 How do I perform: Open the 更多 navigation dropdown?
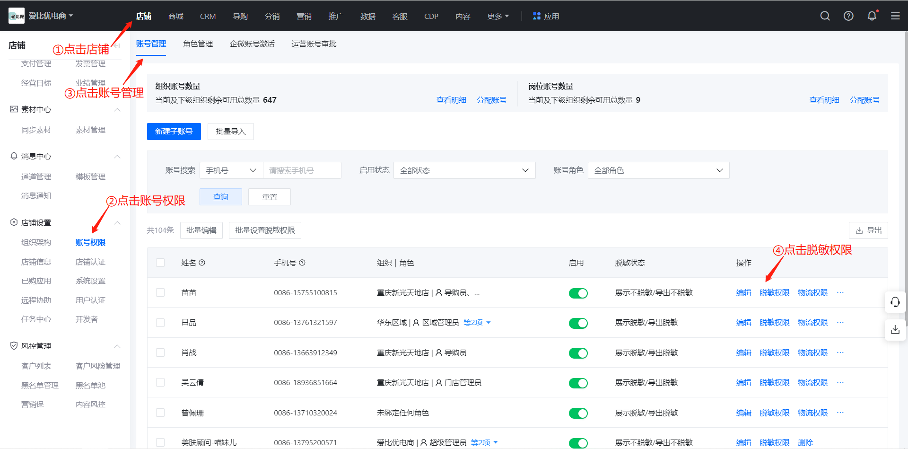pyautogui.click(x=498, y=16)
